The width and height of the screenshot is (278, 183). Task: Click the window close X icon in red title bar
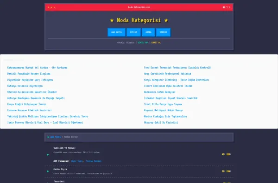[x=230, y=7]
